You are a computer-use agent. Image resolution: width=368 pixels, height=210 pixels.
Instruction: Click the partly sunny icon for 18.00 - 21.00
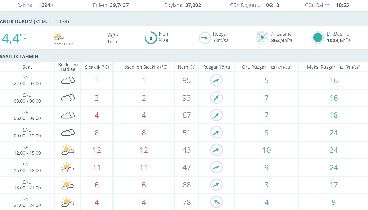pos(67,185)
